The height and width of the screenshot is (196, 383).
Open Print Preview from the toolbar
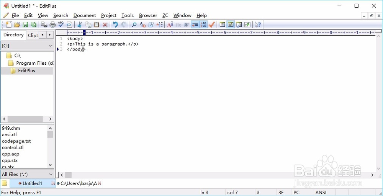[44, 24]
